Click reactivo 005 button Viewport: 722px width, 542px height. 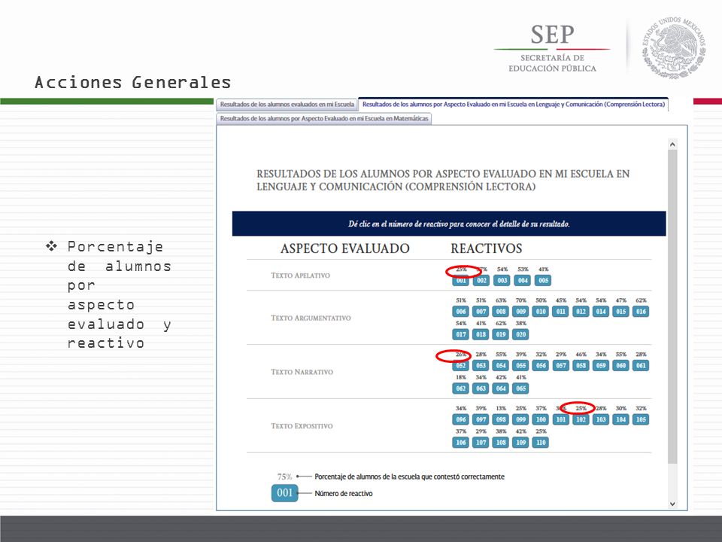coord(543,280)
